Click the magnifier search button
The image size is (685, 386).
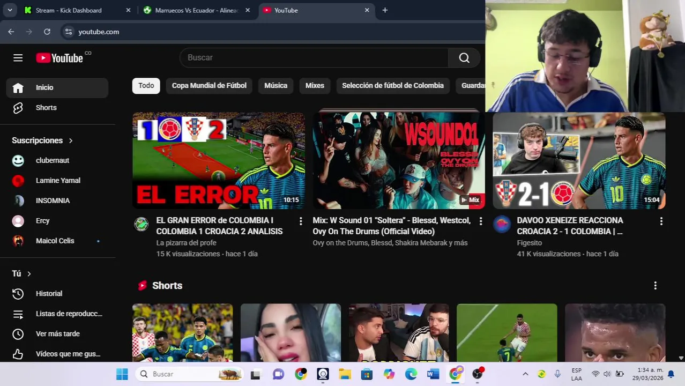click(464, 58)
